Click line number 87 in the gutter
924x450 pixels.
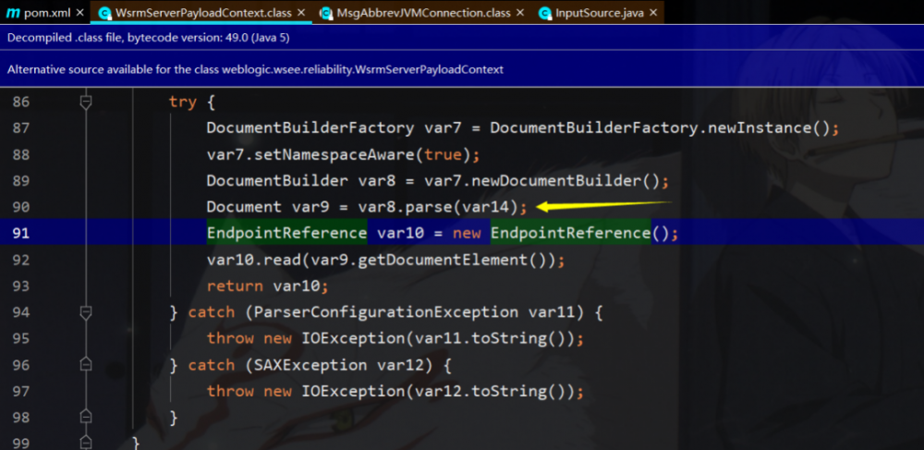tap(21, 128)
